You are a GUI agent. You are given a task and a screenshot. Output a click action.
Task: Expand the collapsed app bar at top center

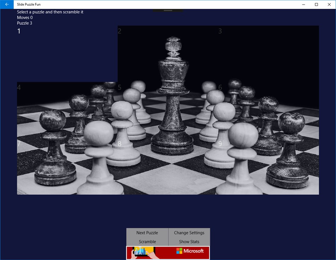click(168, 11)
